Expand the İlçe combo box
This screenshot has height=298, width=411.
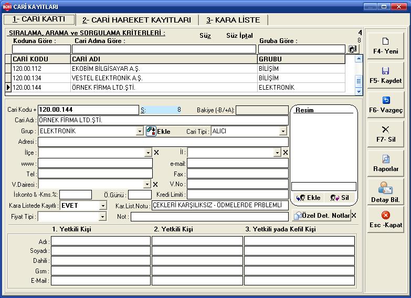149,153
